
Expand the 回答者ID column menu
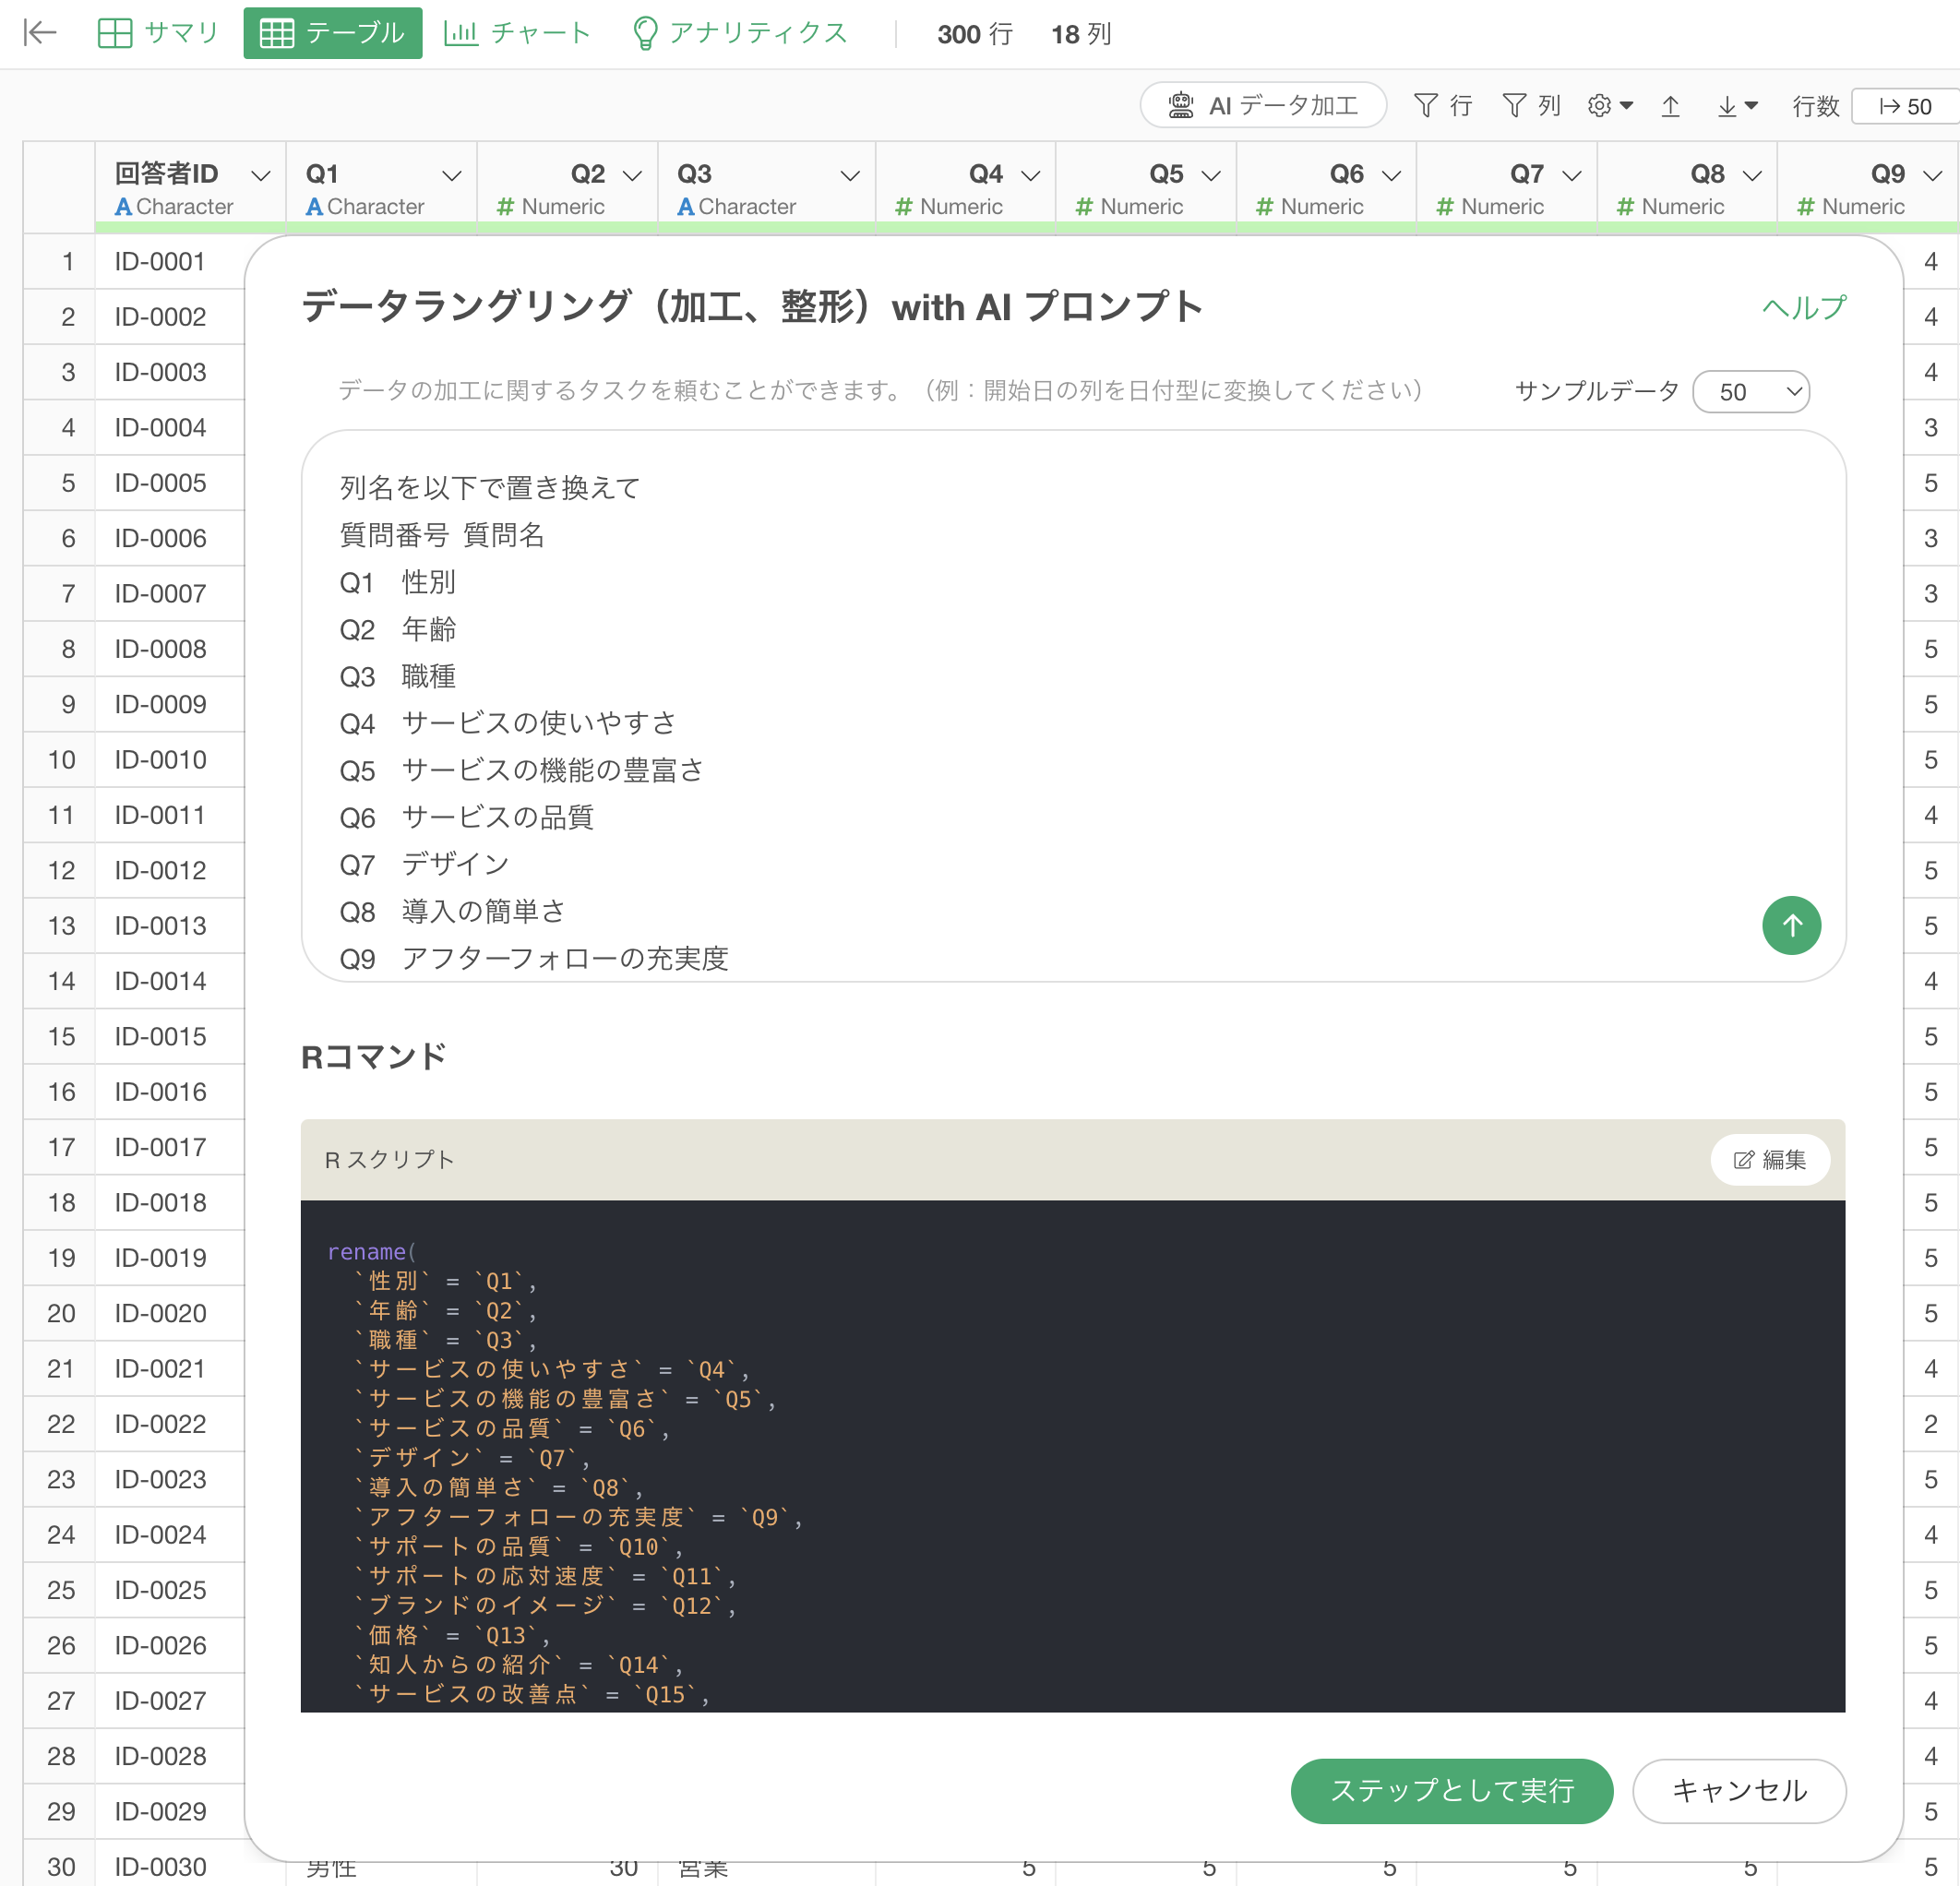(261, 175)
